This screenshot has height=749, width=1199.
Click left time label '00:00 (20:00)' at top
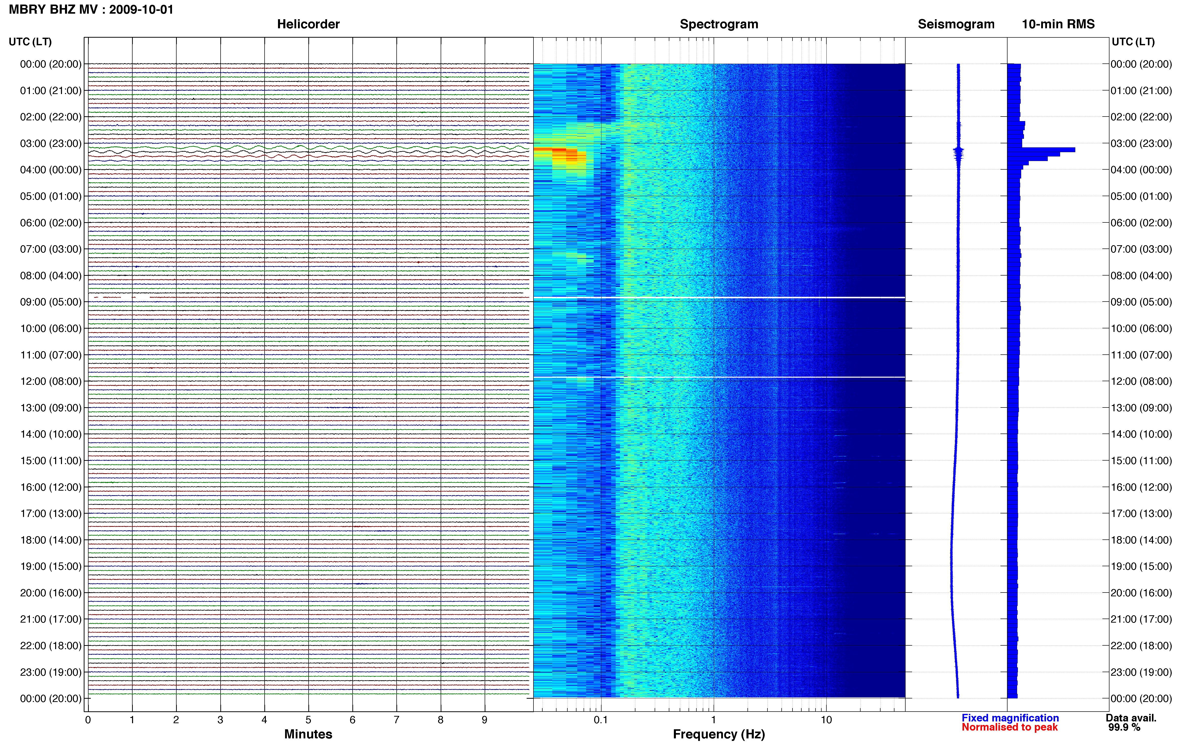pyautogui.click(x=51, y=64)
